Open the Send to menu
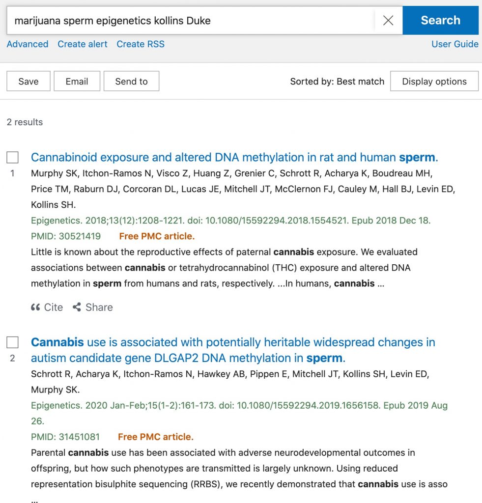The height and width of the screenshot is (503, 482). pyautogui.click(x=131, y=81)
